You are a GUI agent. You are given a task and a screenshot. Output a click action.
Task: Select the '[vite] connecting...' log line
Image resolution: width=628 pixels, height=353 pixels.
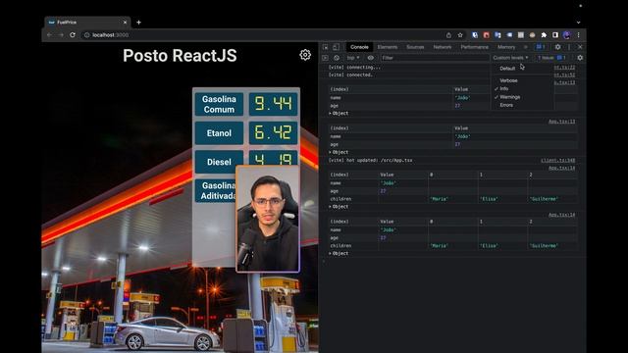click(355, 68)
